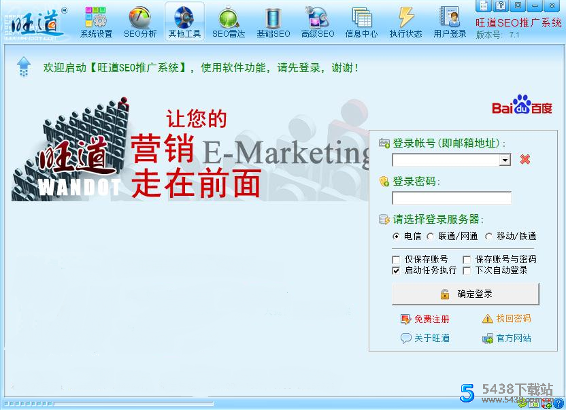Choose the 移动/铁通 login server

(x=488, y=236)
